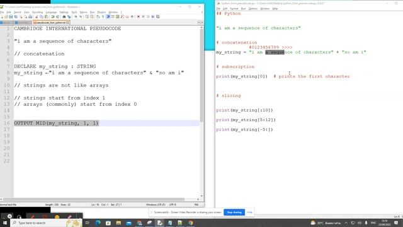Click the # subscription comment in IDLE
The image size is (403, 227).
tap(235, 67)
